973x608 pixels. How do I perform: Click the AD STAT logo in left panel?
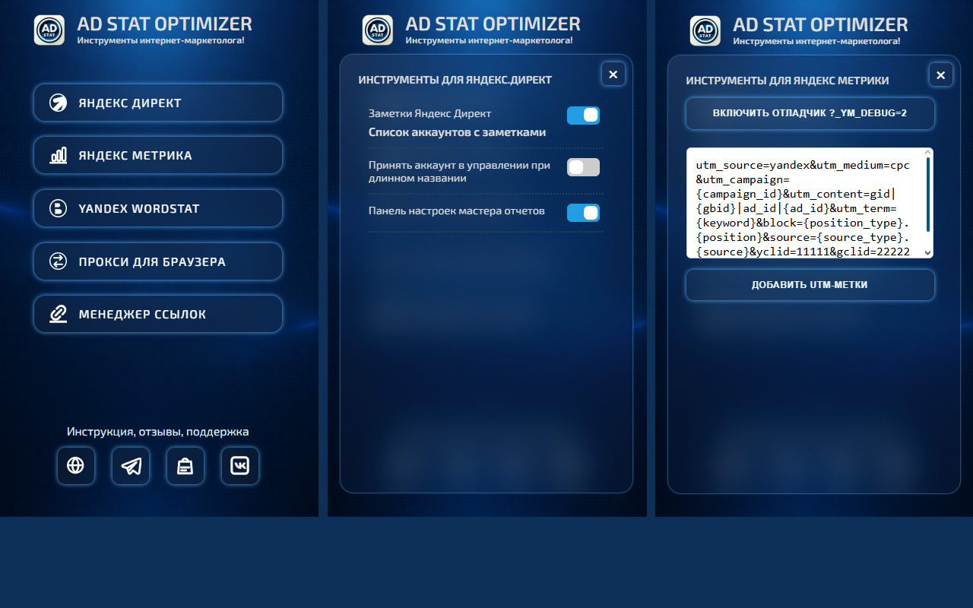coord(49,30)
